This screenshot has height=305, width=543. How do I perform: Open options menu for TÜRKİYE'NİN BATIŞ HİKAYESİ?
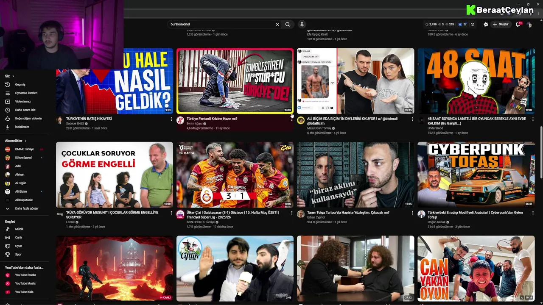point(171,119)
